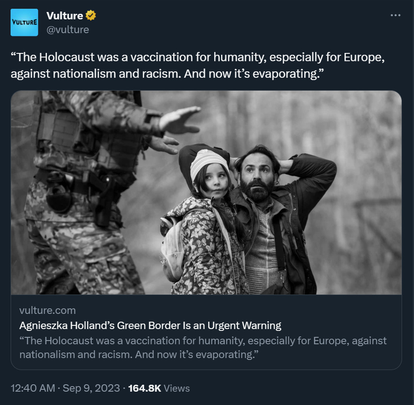Open the Vulture profile avatar
414x405 pixels.
pyautogui.click(x=24, y=23)
